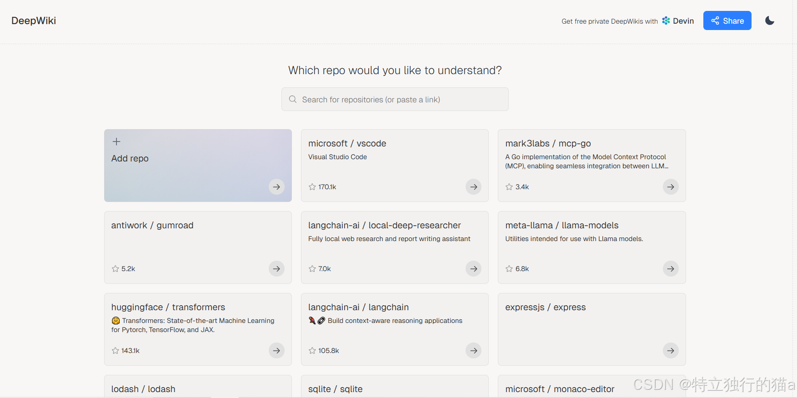
Task: Click the star icon beside 170.1k
Action: [x=312, y=187]
